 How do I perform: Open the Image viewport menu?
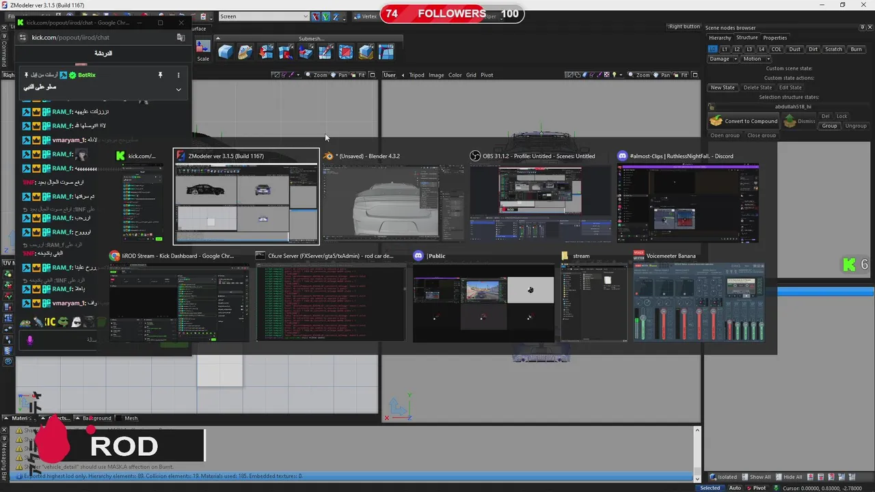tap(436, 75)
